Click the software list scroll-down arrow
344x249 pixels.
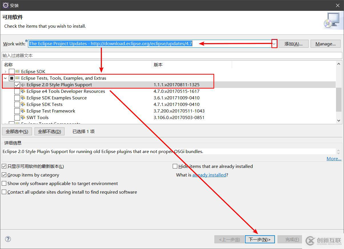click(x=339, y=121)
